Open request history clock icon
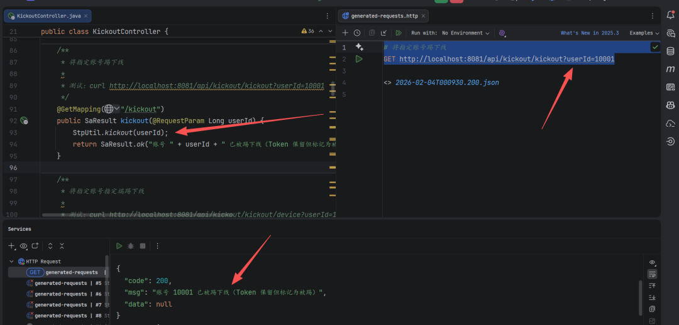Viewport: 679px width, 325px height. click(x=357, y=33)
